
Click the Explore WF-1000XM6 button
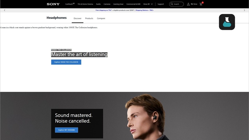pos(66,130)
